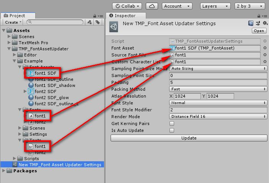Screen dimensions: 269x183
Task: Open object picker for Source Font File
Action: pyautogui.click(x=265, y=55)
